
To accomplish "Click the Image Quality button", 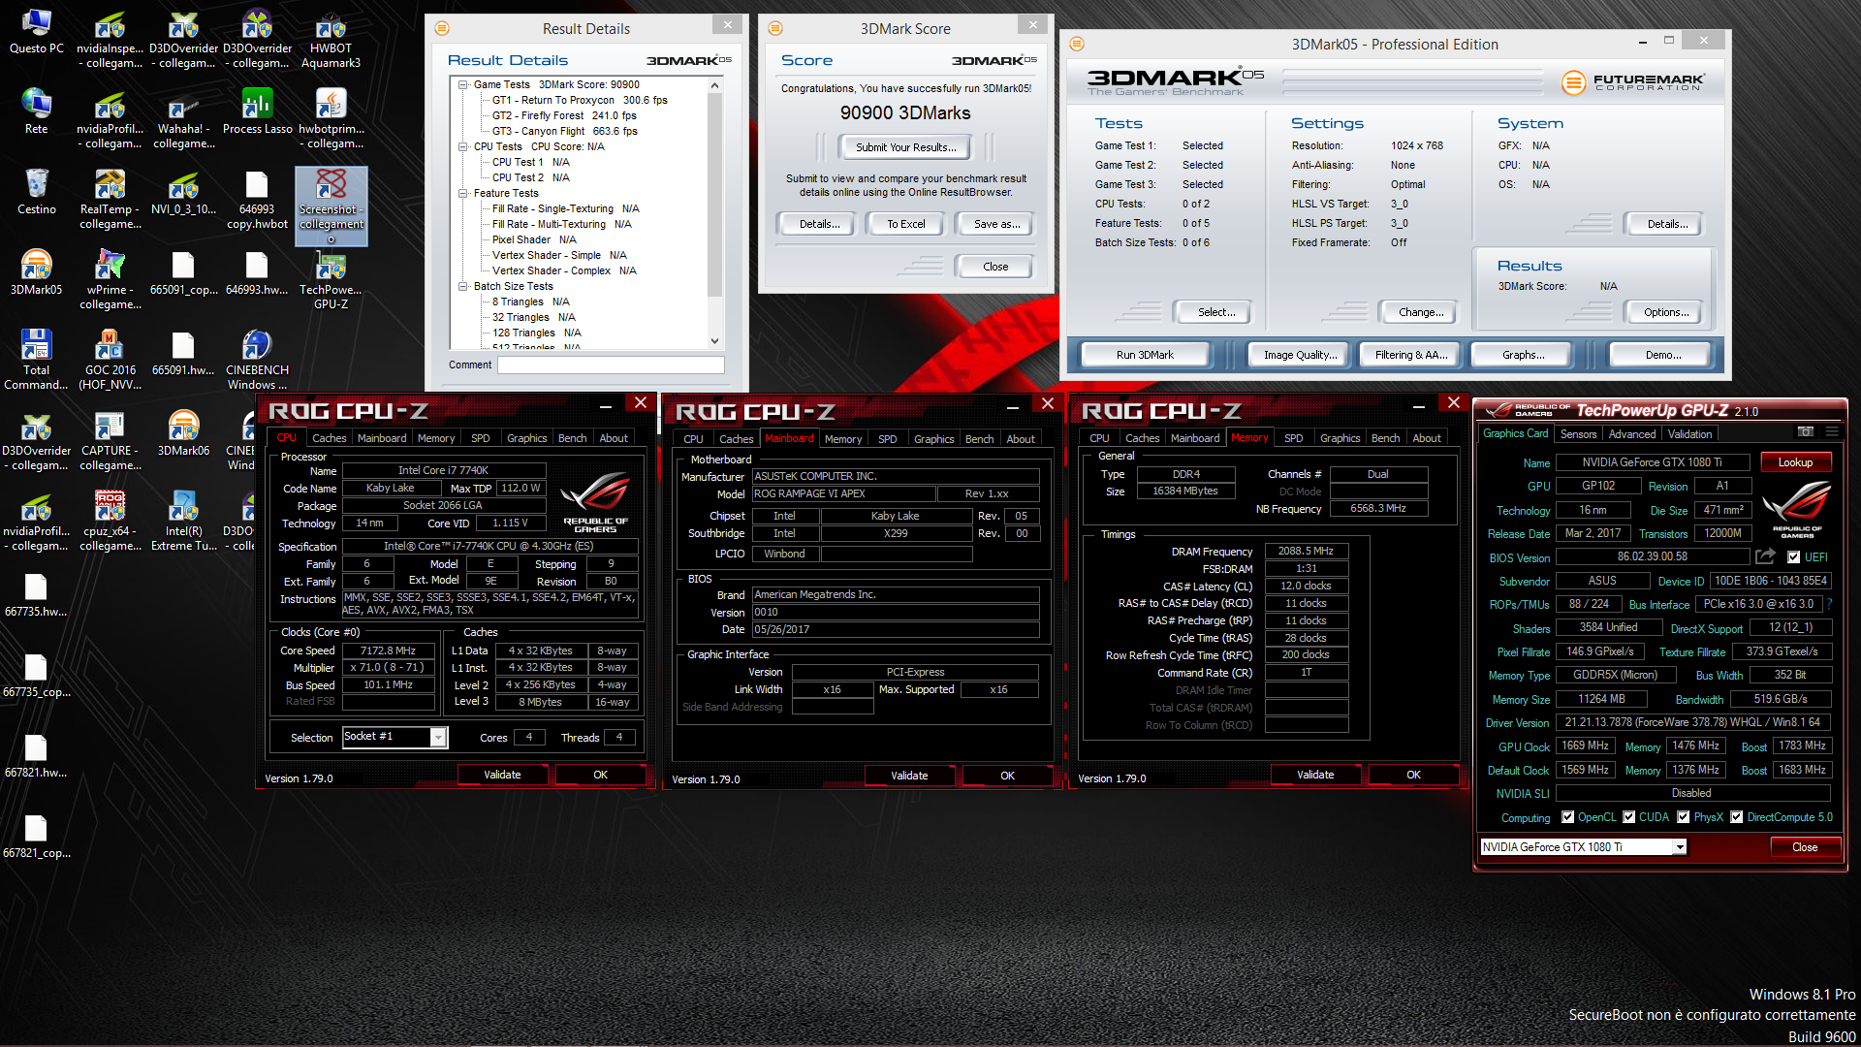I will coord(1300,355).
